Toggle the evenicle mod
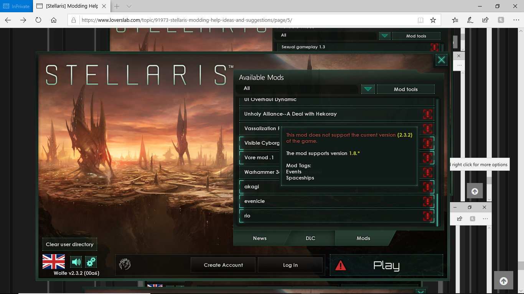The height and width of the screenshot is (294, 524). tap(336, 201)
